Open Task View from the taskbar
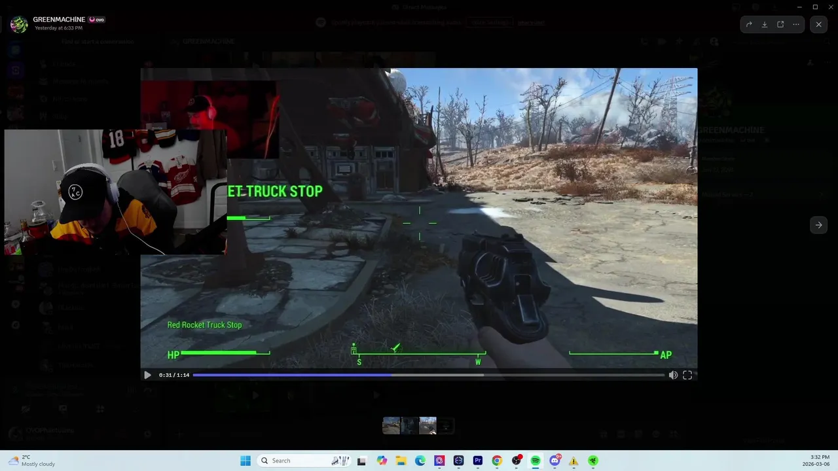838x471 pixels. (x=361, y=461)
